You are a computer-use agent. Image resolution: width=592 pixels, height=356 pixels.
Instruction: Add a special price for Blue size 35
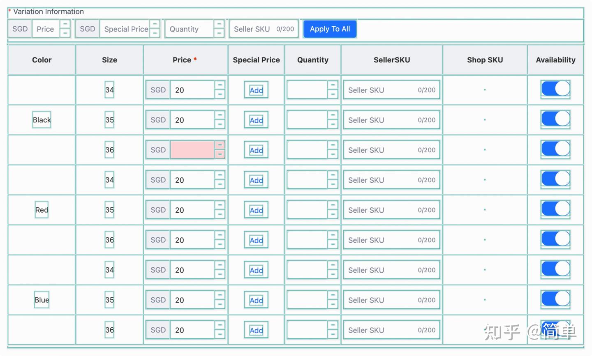(256, 300)
